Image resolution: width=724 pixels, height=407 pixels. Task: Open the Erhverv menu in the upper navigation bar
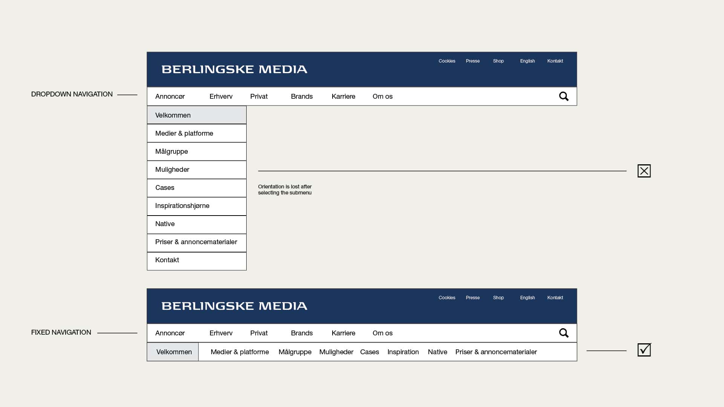[221, 96]
